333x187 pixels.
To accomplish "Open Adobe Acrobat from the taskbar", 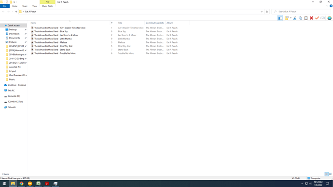I will (x=47, y=184).
